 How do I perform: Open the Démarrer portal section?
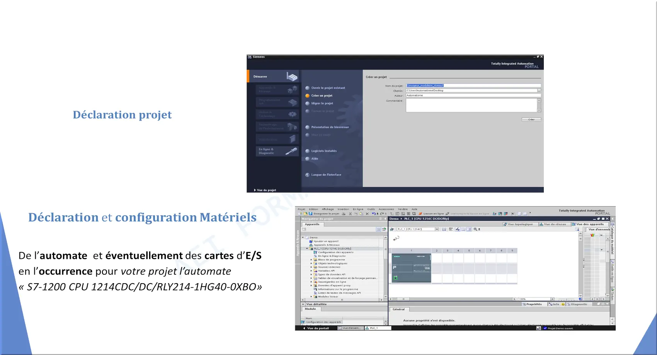coord(274,76)
